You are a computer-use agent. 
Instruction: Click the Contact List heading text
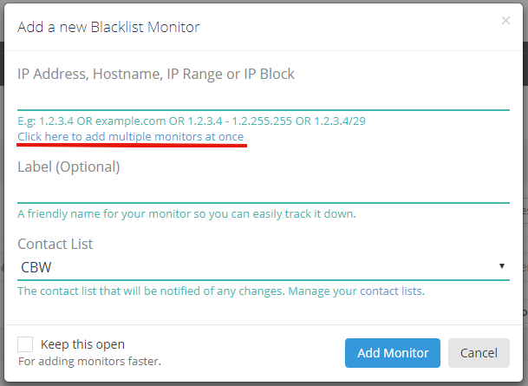(x=55, y=244)
